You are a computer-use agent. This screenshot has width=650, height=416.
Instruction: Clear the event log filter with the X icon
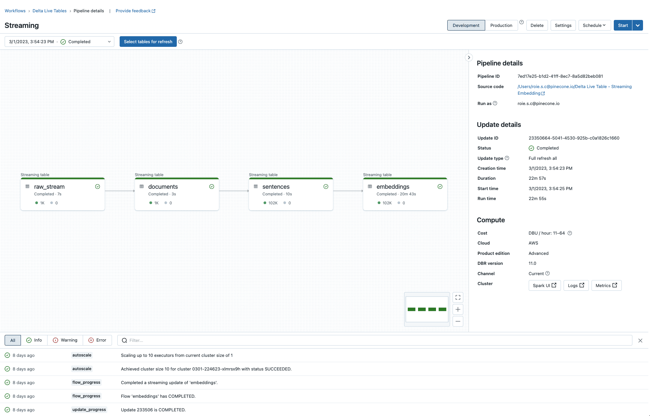coord(640,340)
